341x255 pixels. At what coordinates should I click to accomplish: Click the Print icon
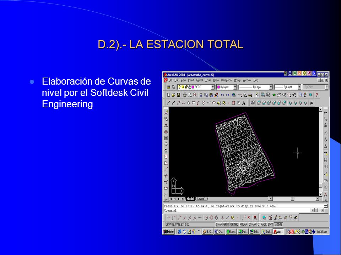(185, 95)
